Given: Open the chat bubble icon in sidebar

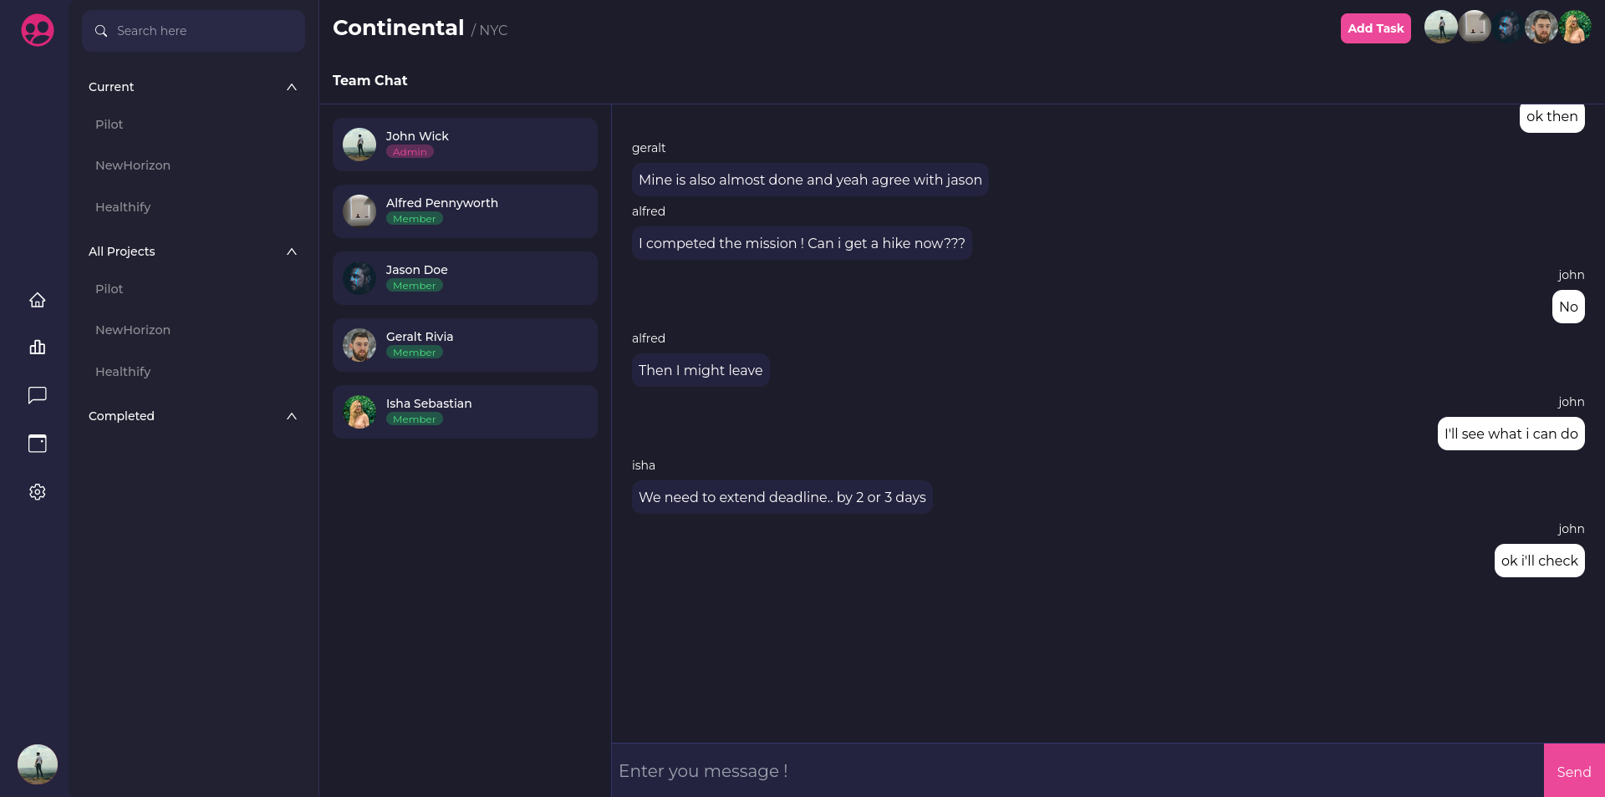Looking at the screenshot, I should [x=37, y=395].
